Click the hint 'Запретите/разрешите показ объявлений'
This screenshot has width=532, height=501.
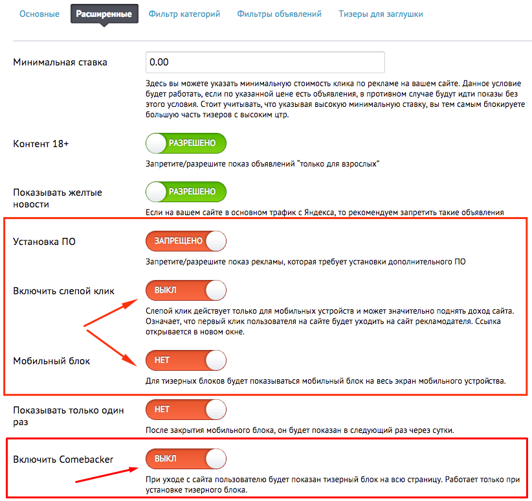click(x=262, y=164)
